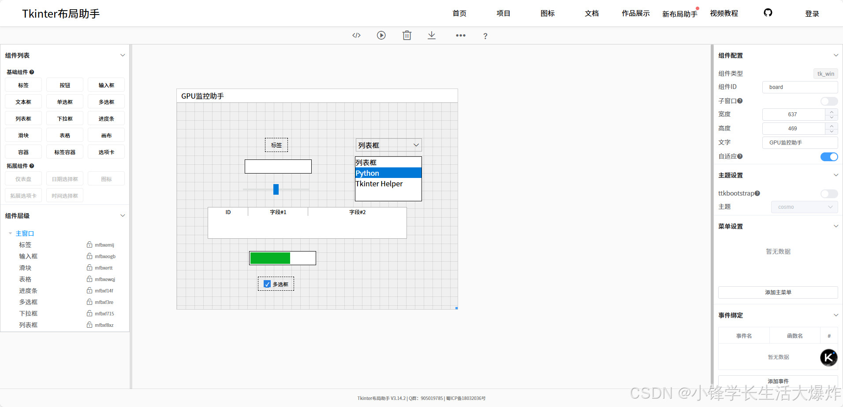The width and height of the screenshot is (843, 407).
Task: Select 输入框 in the hierarchy tree
Action: pyautogui.click(x=28, y=256)
